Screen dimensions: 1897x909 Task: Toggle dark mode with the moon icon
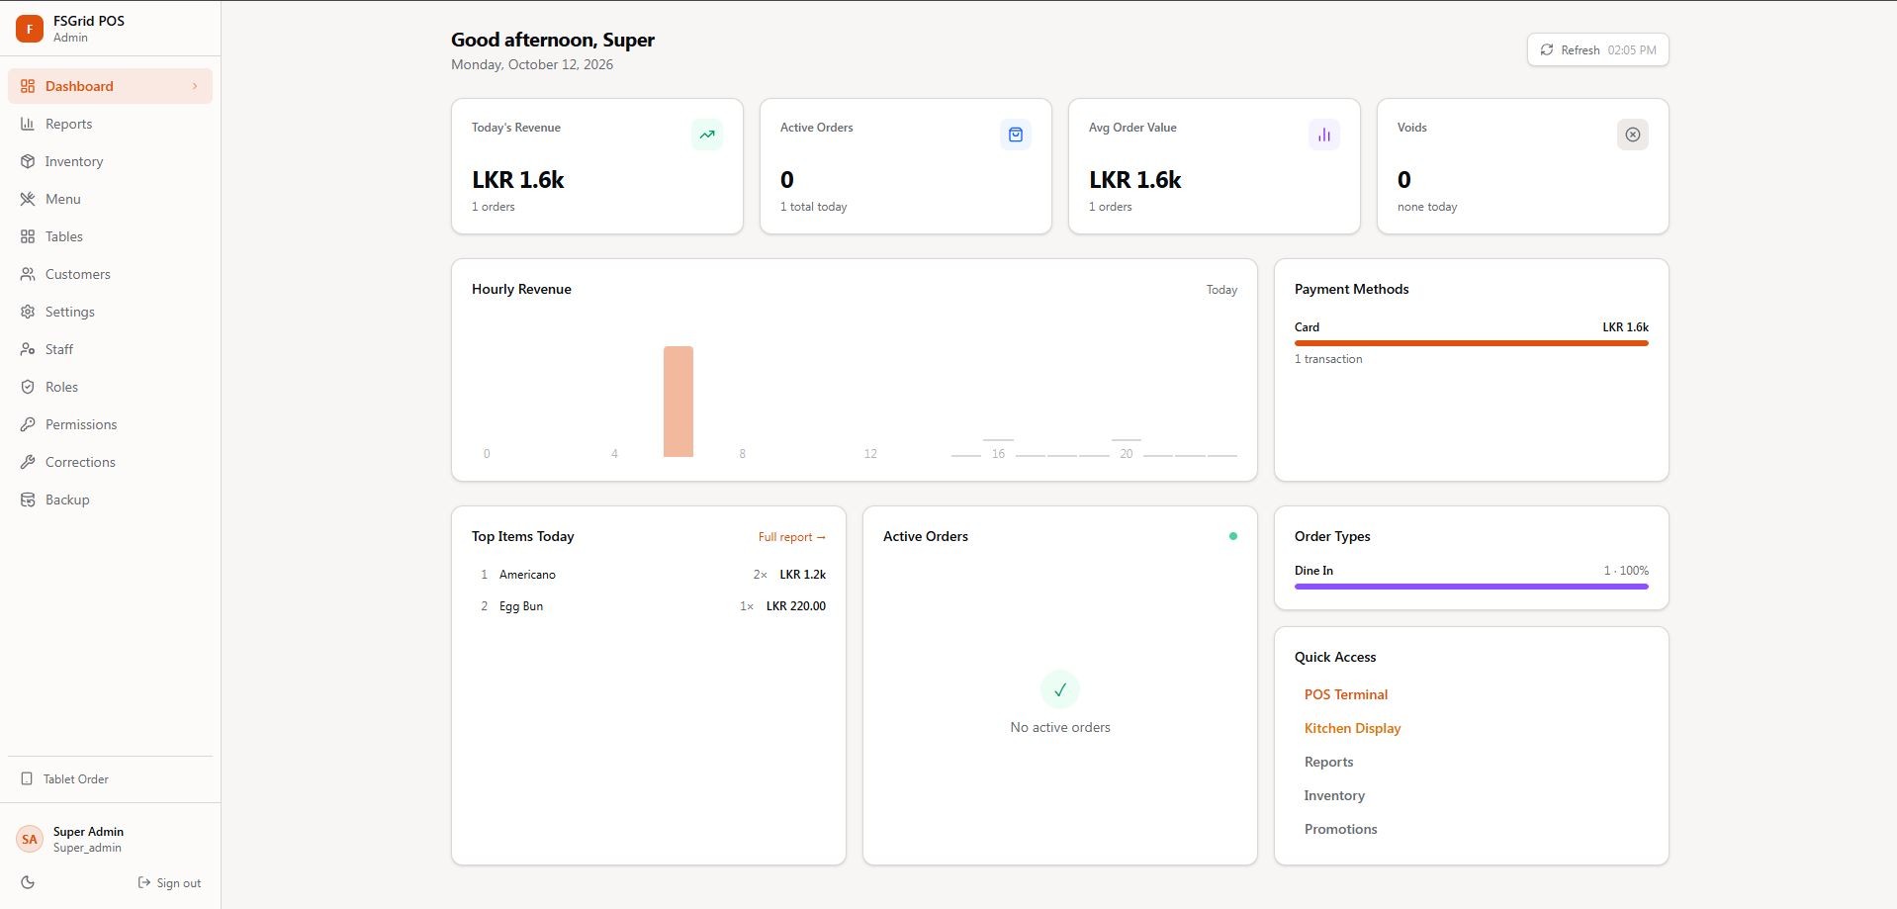tap(28, 882)
